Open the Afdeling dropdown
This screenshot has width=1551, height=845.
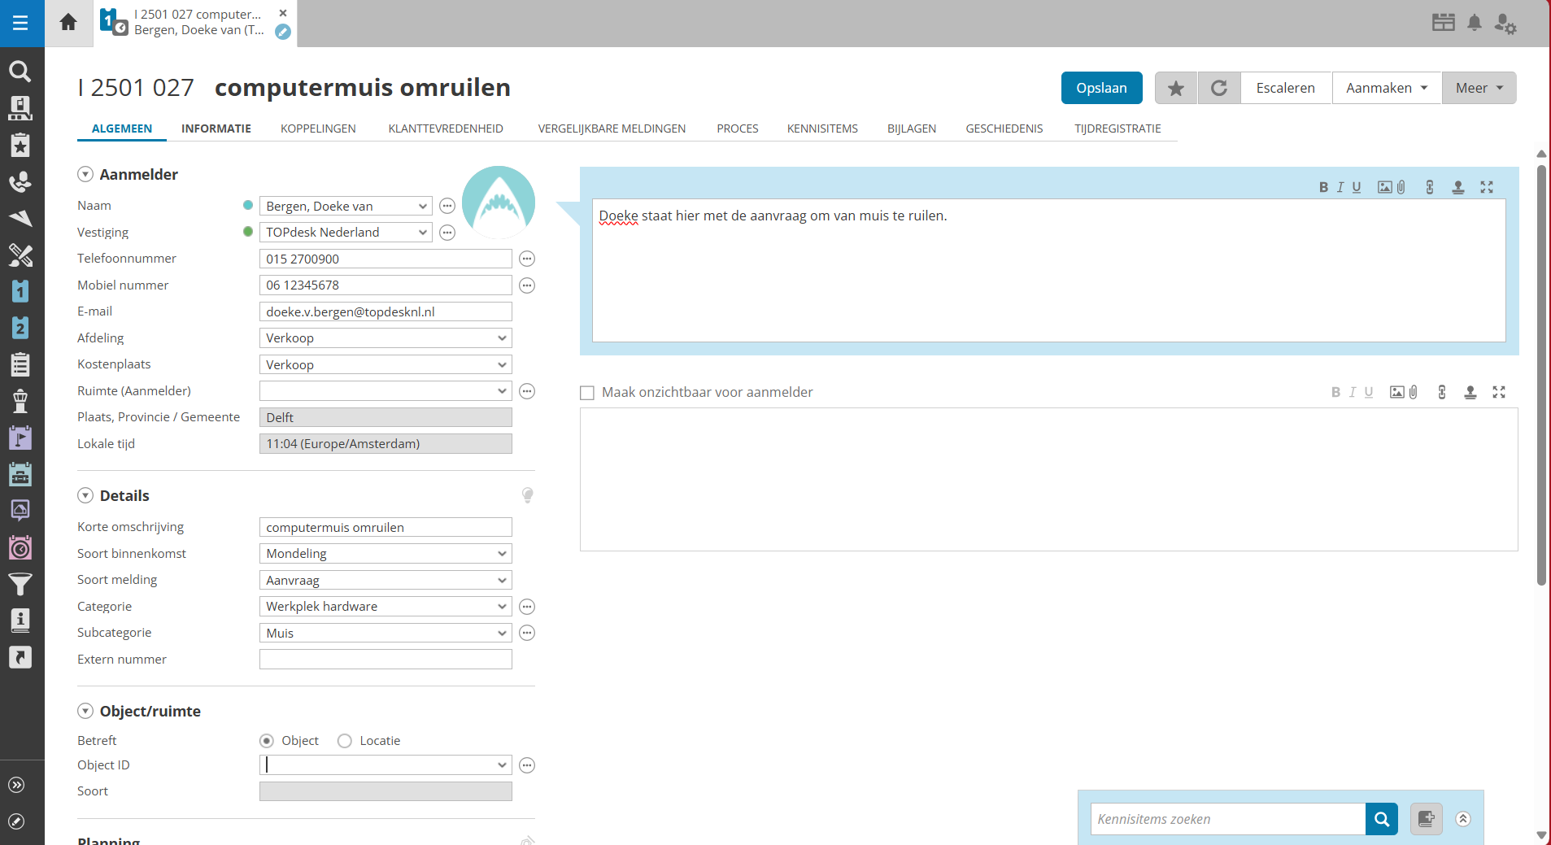pyautogui.click(x=385, y=338)
